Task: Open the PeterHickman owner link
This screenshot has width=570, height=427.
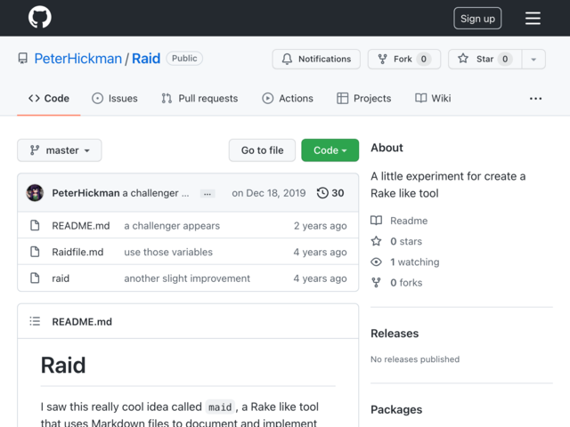Action: click(78, 59)
